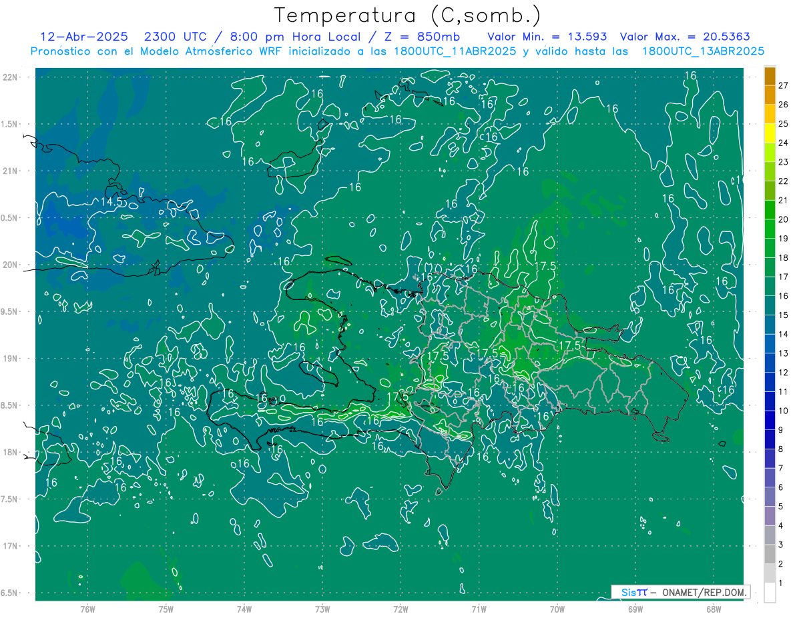Click the '14.5' contour label near Cuba
The image size is (801, 618).
click(x=111, y=201)
